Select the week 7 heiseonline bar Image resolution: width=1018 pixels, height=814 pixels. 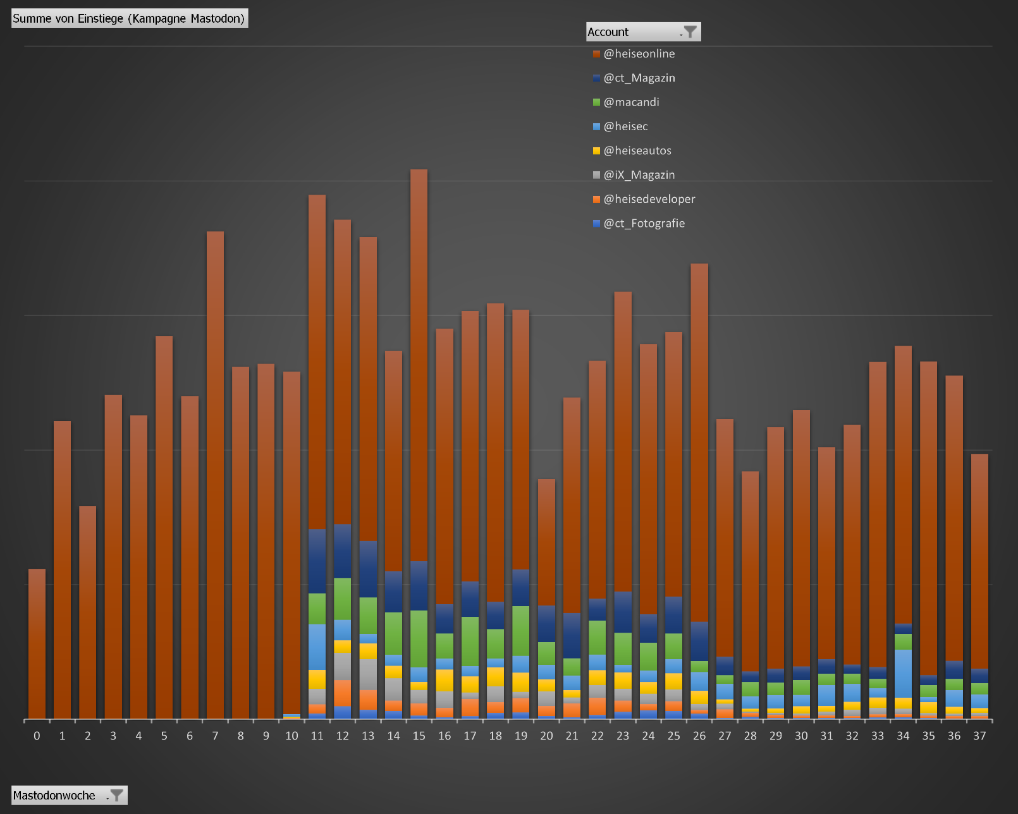pyautogui.click(x=215, y=474)
